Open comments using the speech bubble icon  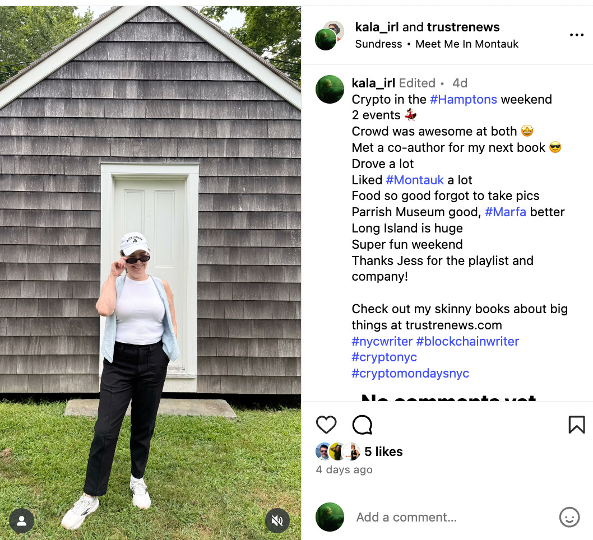(x=362, y=425)
